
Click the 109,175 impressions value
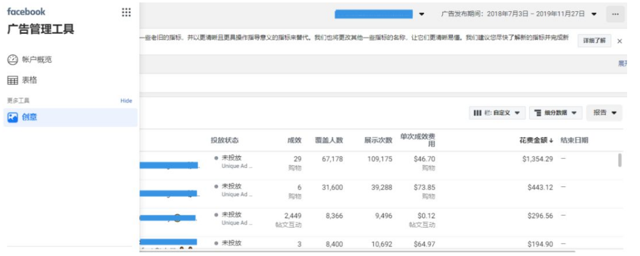pyautogui.click(x=379, y=159)
